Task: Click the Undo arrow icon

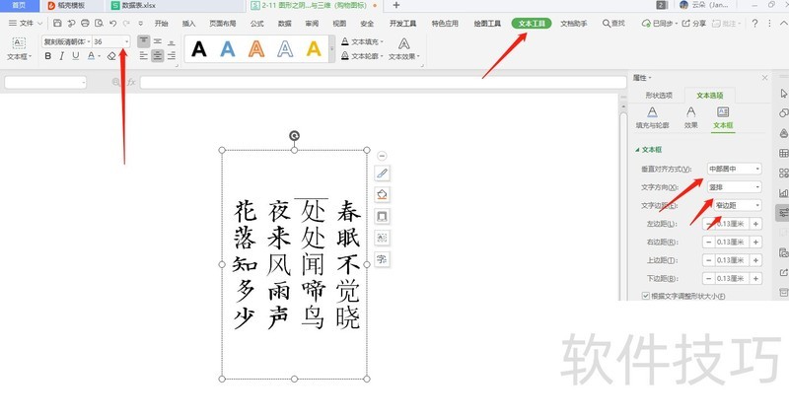Action: (113, 23)
